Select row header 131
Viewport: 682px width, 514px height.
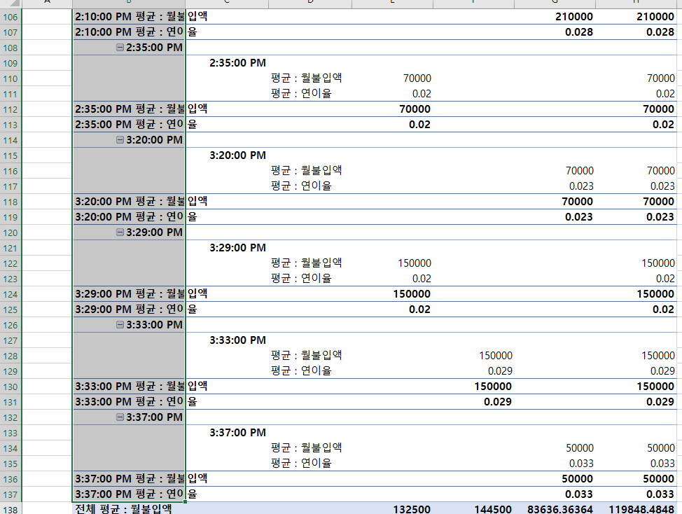coord(11,402)
